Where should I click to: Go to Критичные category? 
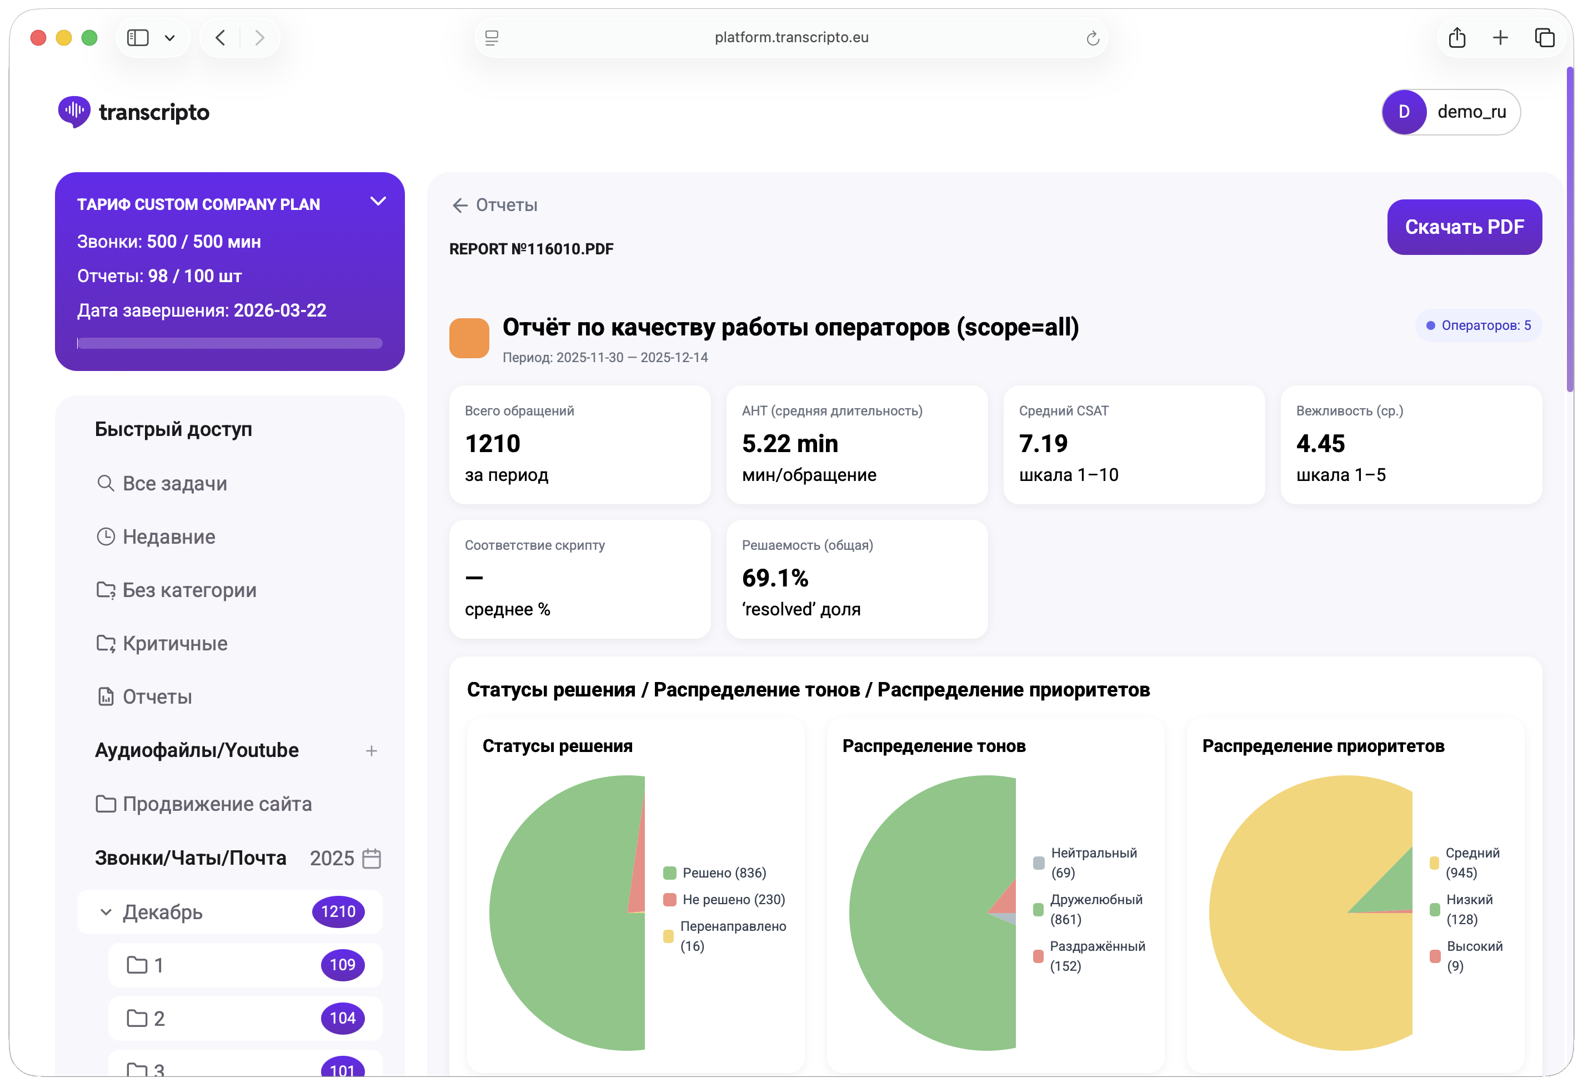(174, 644)
